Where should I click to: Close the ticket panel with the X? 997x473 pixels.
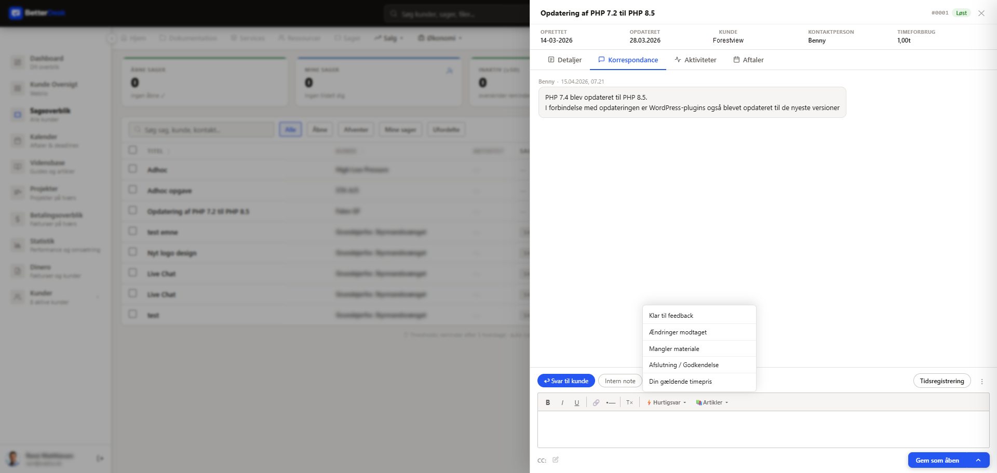click(x=981, y=13)
